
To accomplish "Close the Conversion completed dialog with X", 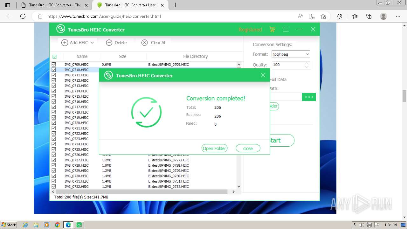I will tap(263, 75).
